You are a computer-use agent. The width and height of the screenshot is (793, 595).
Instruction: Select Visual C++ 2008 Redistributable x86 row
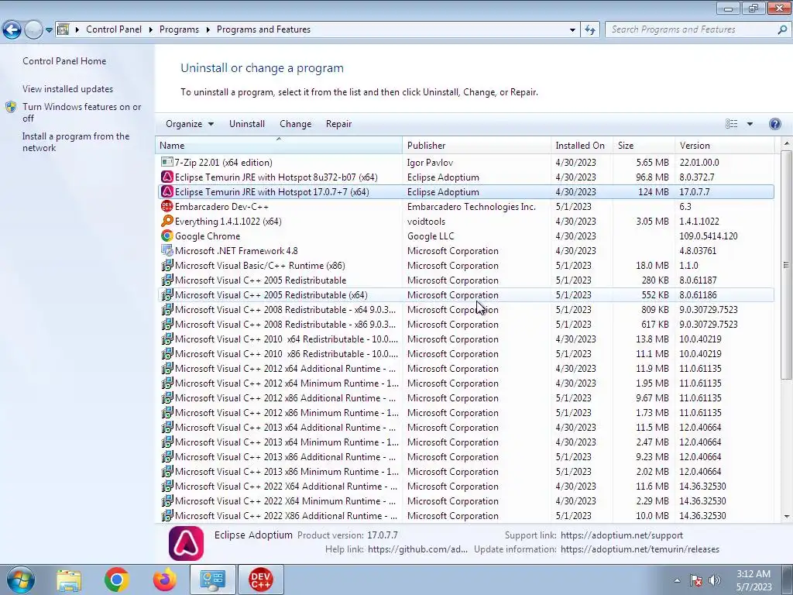(x=465, y=324)
